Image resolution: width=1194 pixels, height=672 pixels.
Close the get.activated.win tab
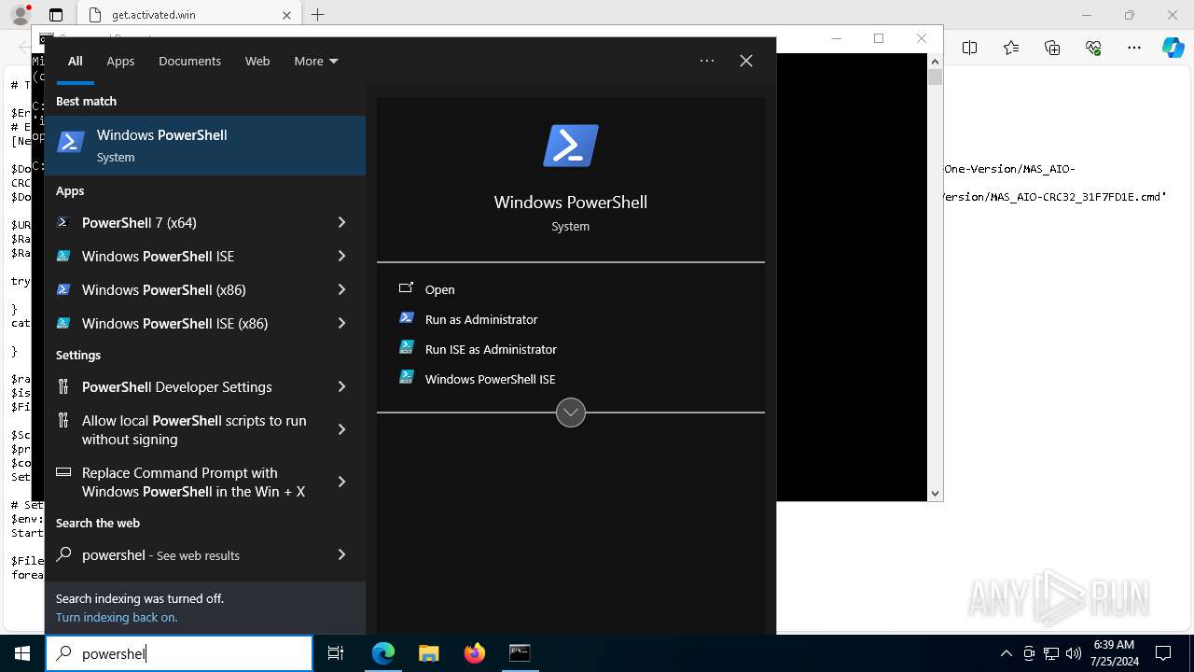coord(286,15)
